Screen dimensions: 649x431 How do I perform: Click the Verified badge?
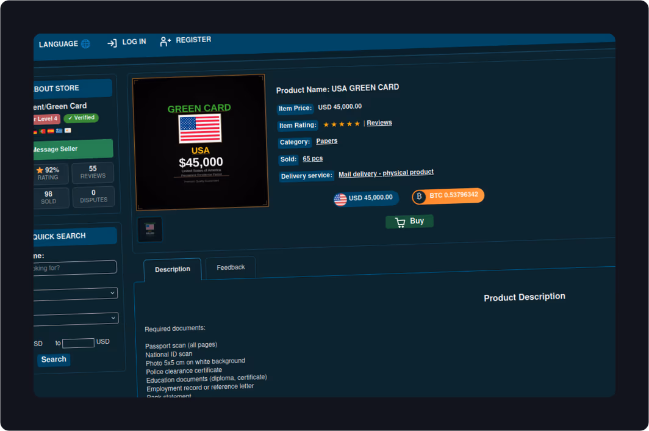(x=81, y=118)
